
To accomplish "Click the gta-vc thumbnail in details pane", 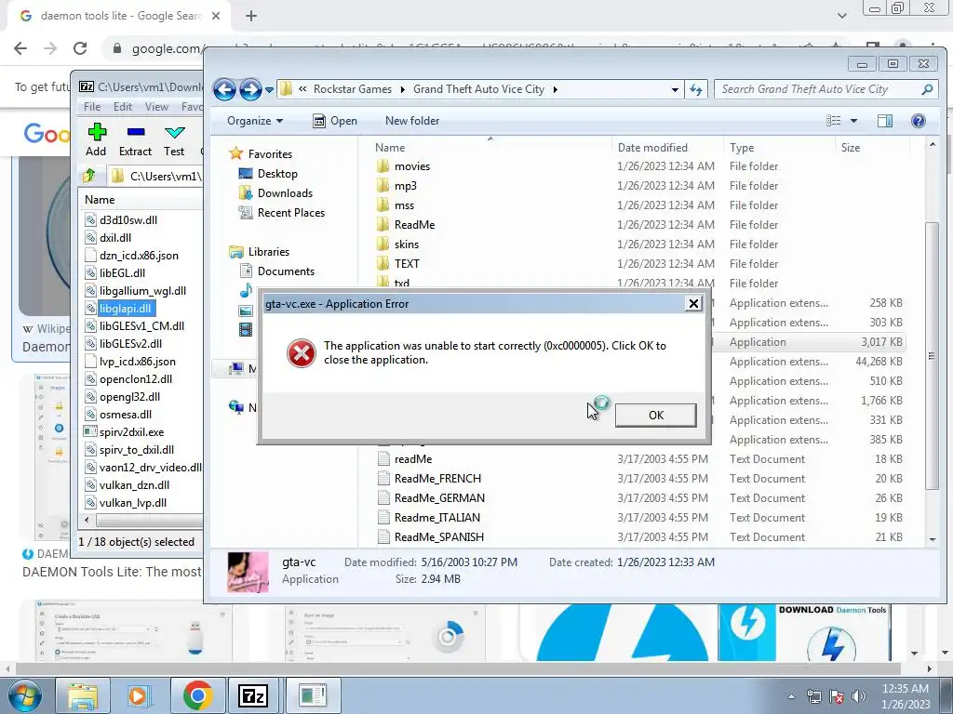I will coord(248,572).
